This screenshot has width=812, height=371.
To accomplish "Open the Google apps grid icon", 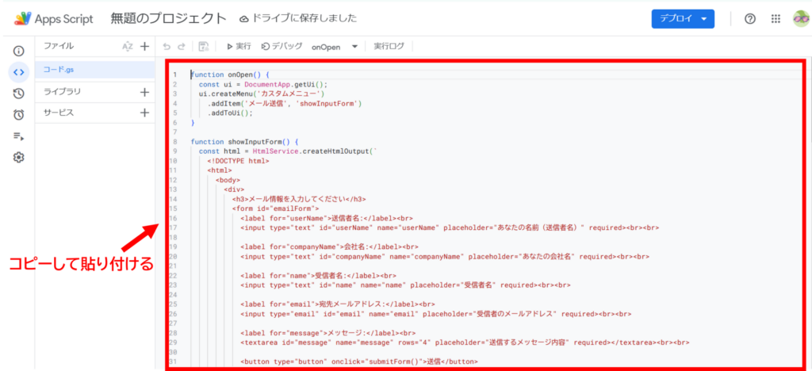I will (776, 19).
